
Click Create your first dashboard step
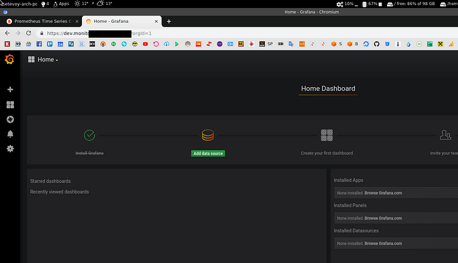click(326, 153)
